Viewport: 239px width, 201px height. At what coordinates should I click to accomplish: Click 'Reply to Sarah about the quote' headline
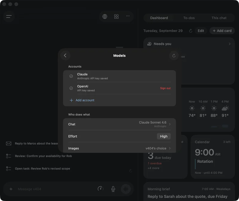(x=187, y=197)
